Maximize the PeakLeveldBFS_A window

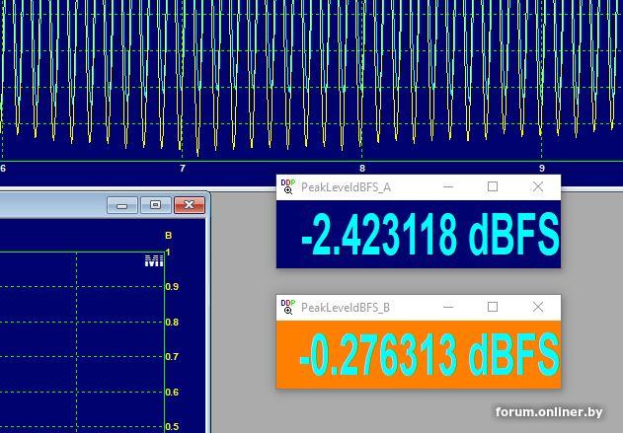point(493,186)
